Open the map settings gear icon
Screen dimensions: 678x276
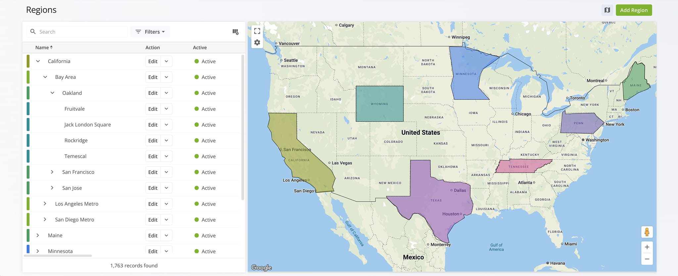tap(257, 42)
